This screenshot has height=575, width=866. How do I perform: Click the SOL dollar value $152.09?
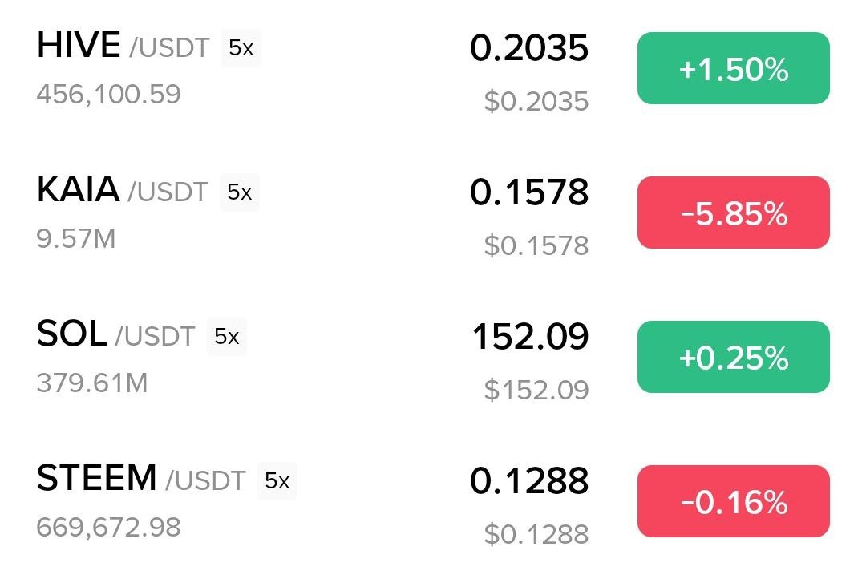(536, 390)
